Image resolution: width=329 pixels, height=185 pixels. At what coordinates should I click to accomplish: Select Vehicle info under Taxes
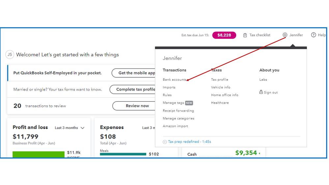click(221, 87)
